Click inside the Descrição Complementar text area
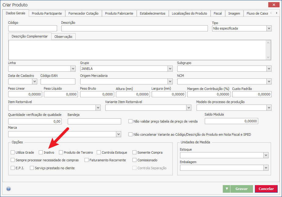Viewport: 282px width, 197px height. [x=137, y=50]
